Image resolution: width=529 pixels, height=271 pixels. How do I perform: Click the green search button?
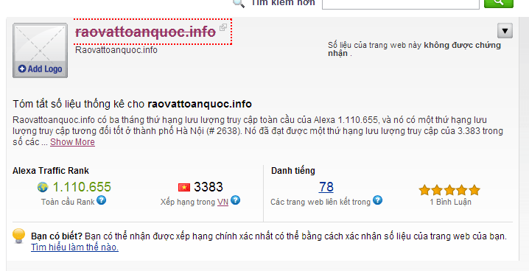click(499, 3)
